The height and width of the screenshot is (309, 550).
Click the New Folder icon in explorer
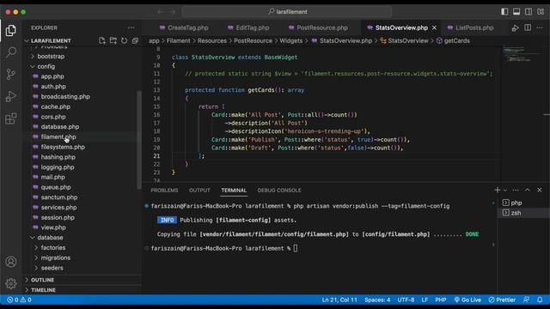click(x=113, y=40)
